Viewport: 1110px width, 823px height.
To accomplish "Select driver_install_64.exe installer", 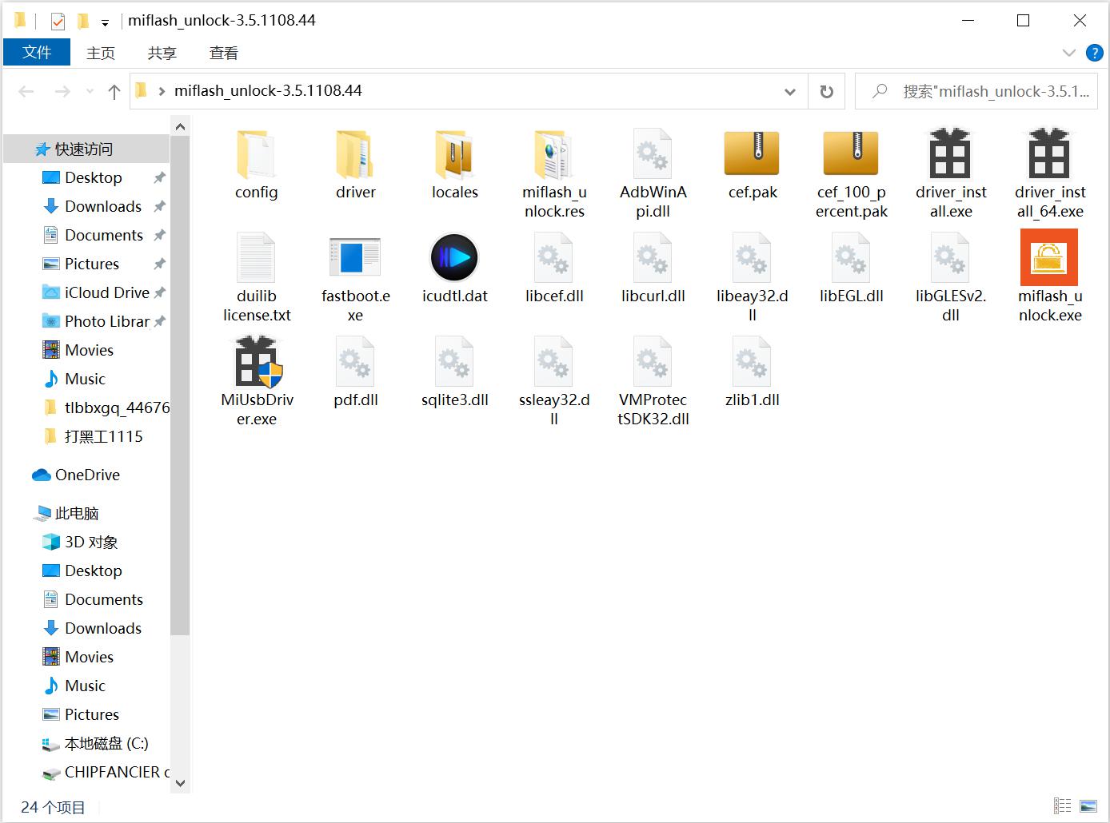I will click(1049, 174).
